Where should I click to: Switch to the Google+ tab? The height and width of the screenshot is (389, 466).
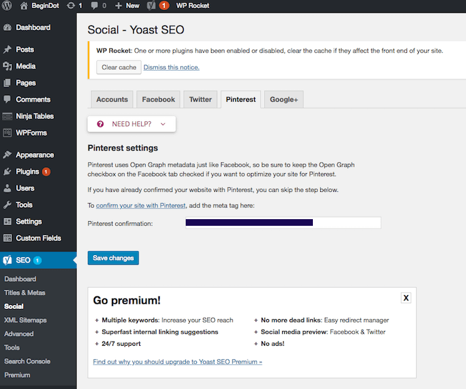point(284,99)
